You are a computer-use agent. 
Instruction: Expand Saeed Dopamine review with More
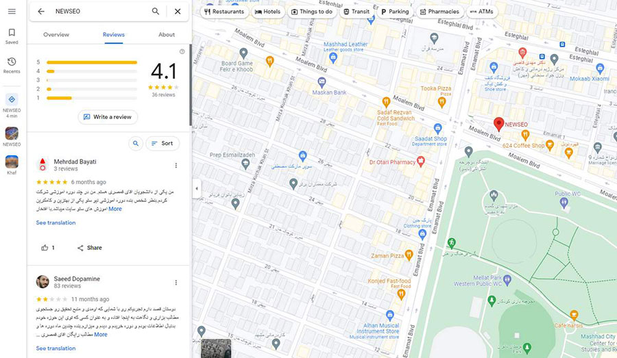pos(101,335)
